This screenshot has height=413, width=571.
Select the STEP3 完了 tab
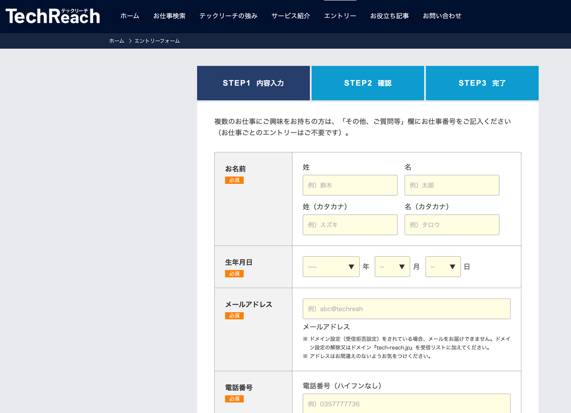click(x=482, y=83)
